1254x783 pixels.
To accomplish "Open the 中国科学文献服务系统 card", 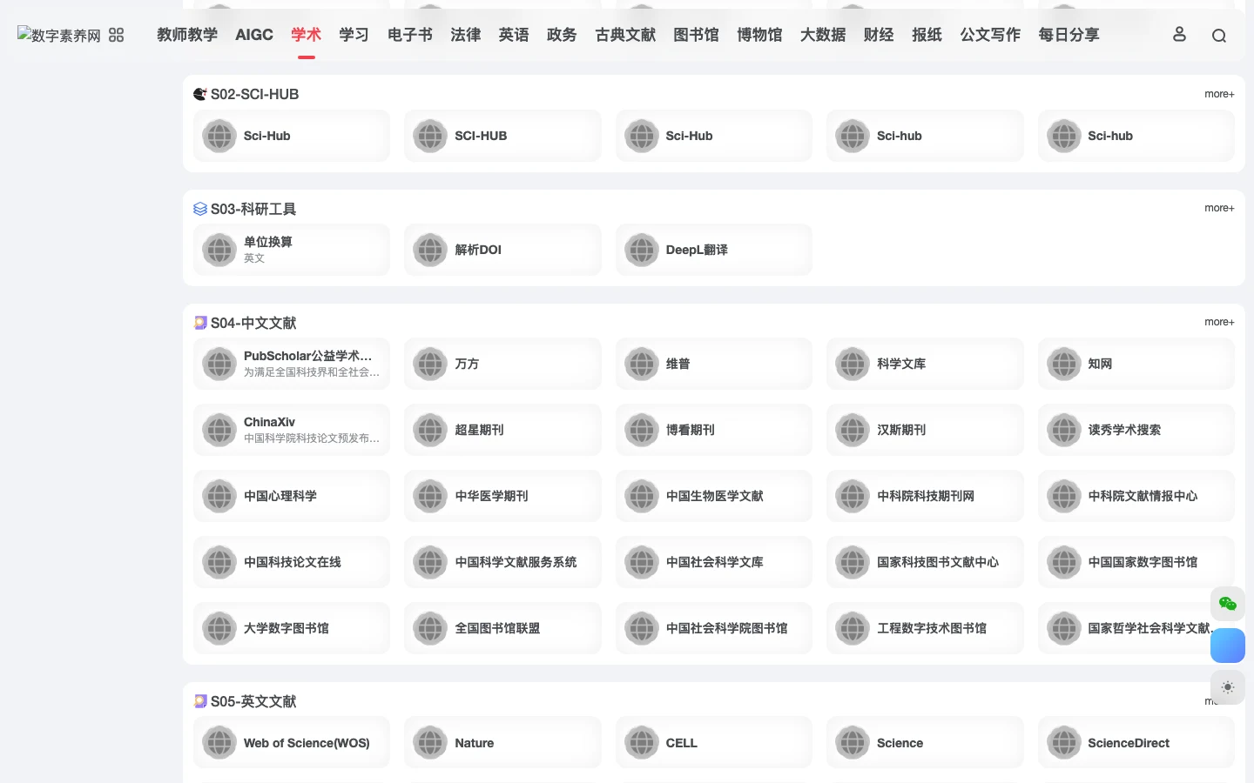I will click(502, 562).
